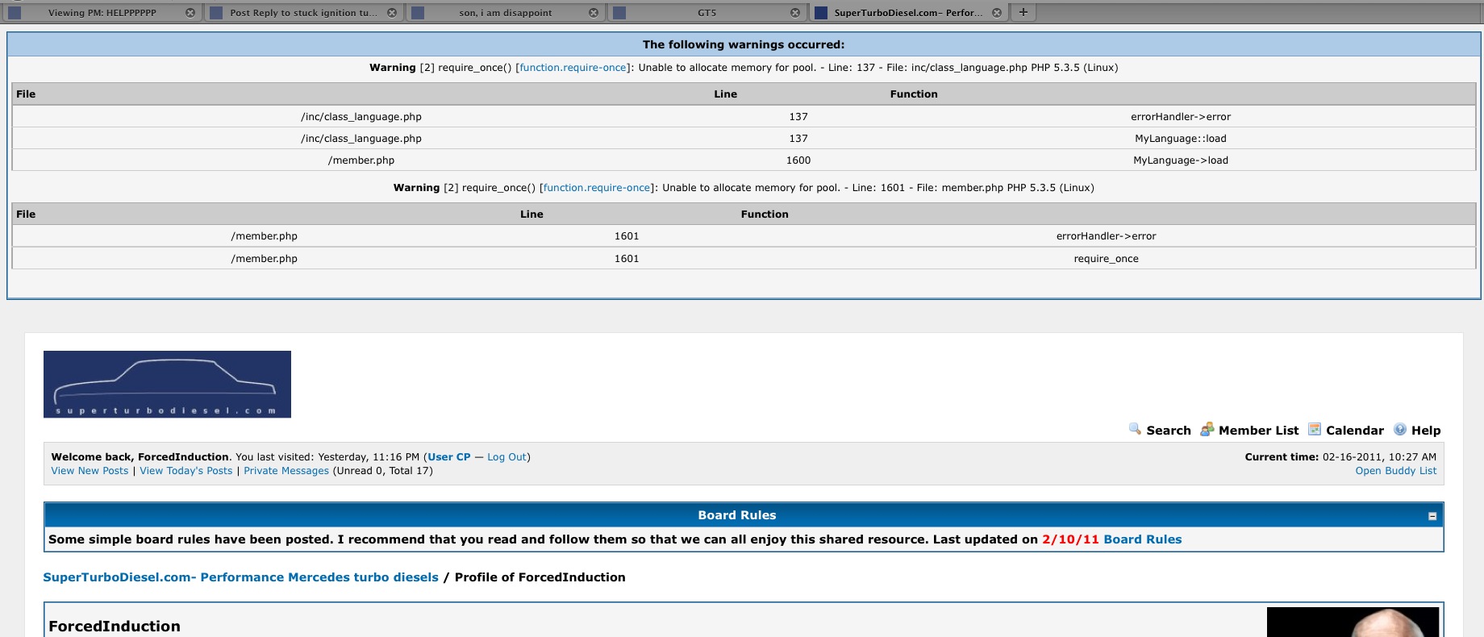Viewport: 1484px width, 637px height.
Task: Open the Calendar link
Action: click(x=1355, y=431)
